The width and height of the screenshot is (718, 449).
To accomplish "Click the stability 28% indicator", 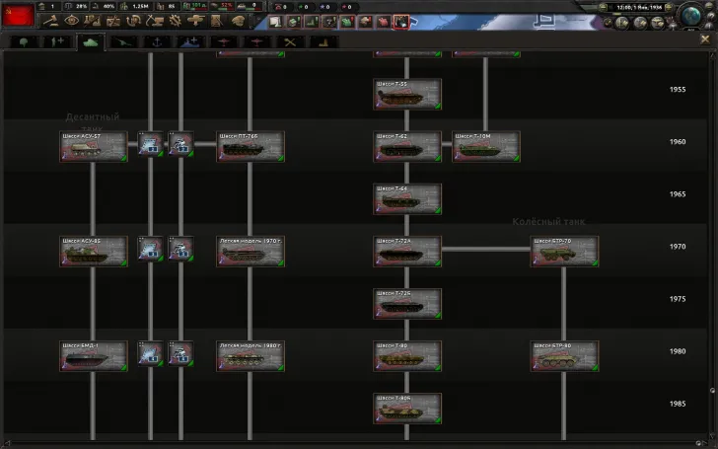I will 76,6.
